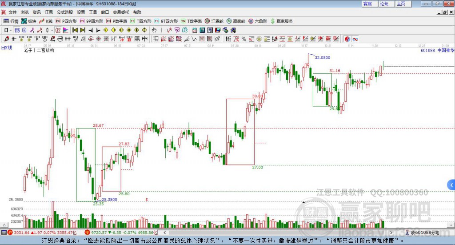The image size is (455, 245).
Task: Click the 32.0500 high price label
Action: pos(323,57)
